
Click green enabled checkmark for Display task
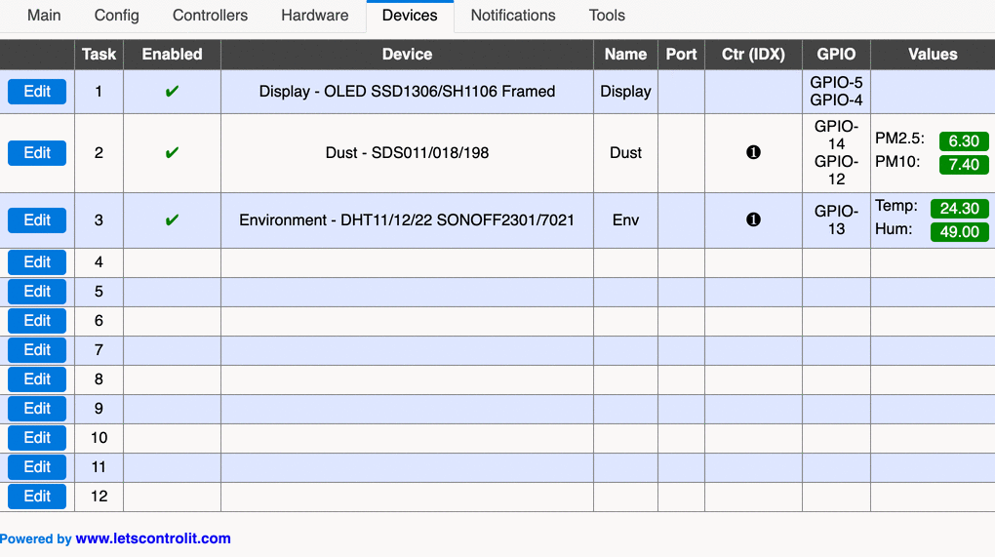(x=172, y=92)
